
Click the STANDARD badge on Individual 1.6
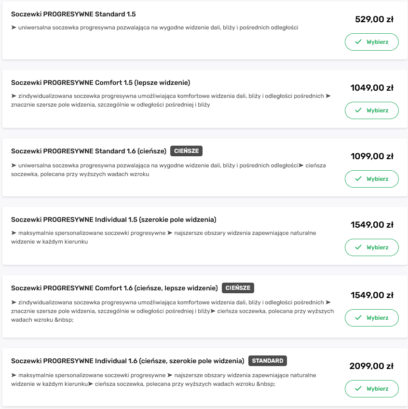click(268, 360)
